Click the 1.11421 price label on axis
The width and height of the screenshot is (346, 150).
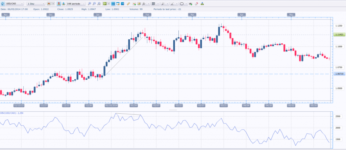point(339,35)
